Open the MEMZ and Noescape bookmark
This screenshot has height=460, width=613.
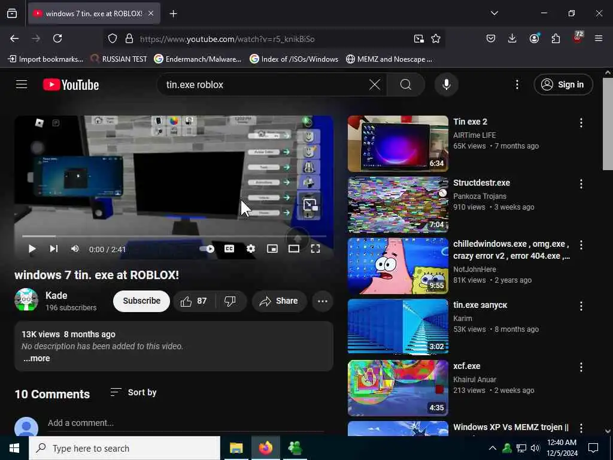(389, 59)
